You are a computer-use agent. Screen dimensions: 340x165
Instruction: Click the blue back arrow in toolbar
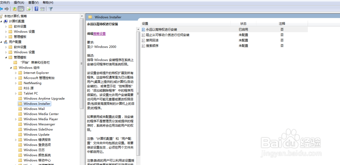coord(1,9)
